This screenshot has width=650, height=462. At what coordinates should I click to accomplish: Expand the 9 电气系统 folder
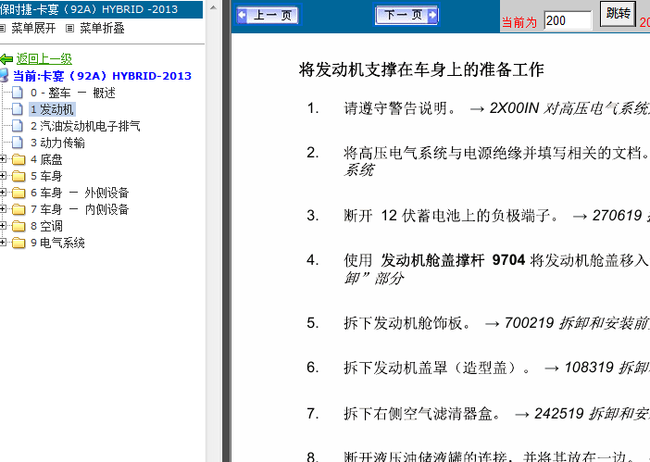[3, 242]
